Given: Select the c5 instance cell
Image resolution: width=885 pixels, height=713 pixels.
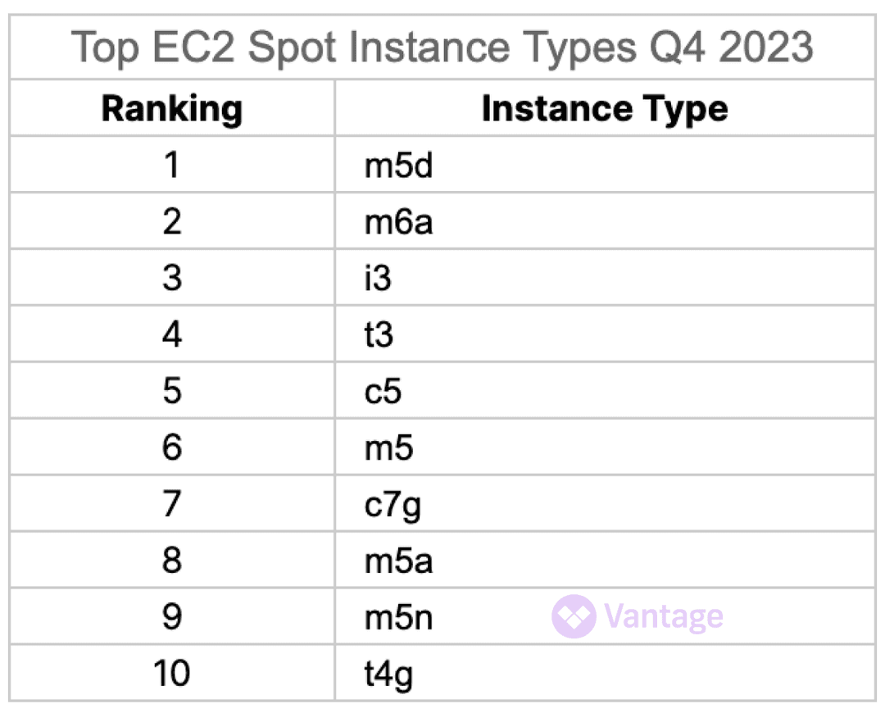Looking at the screenshot, I should tap(383, 392).
